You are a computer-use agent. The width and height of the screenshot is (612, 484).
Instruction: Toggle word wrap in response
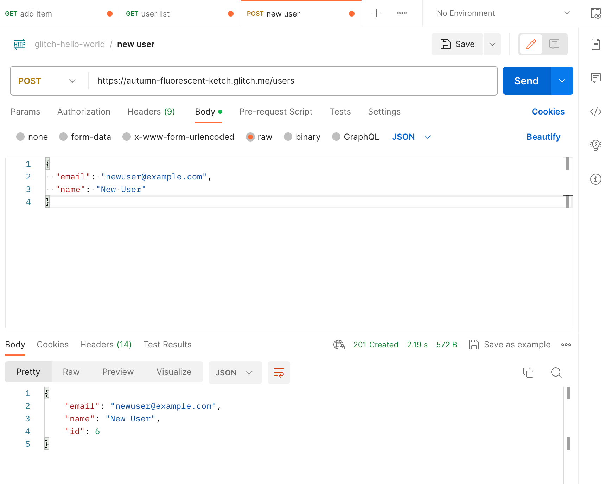279,373
